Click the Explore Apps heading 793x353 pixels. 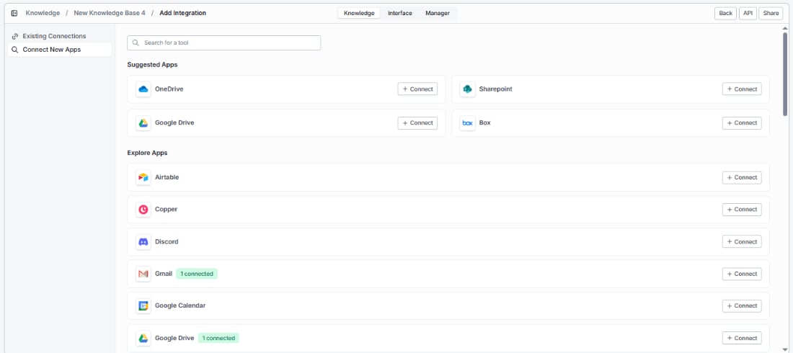click(x=147, y=153)
